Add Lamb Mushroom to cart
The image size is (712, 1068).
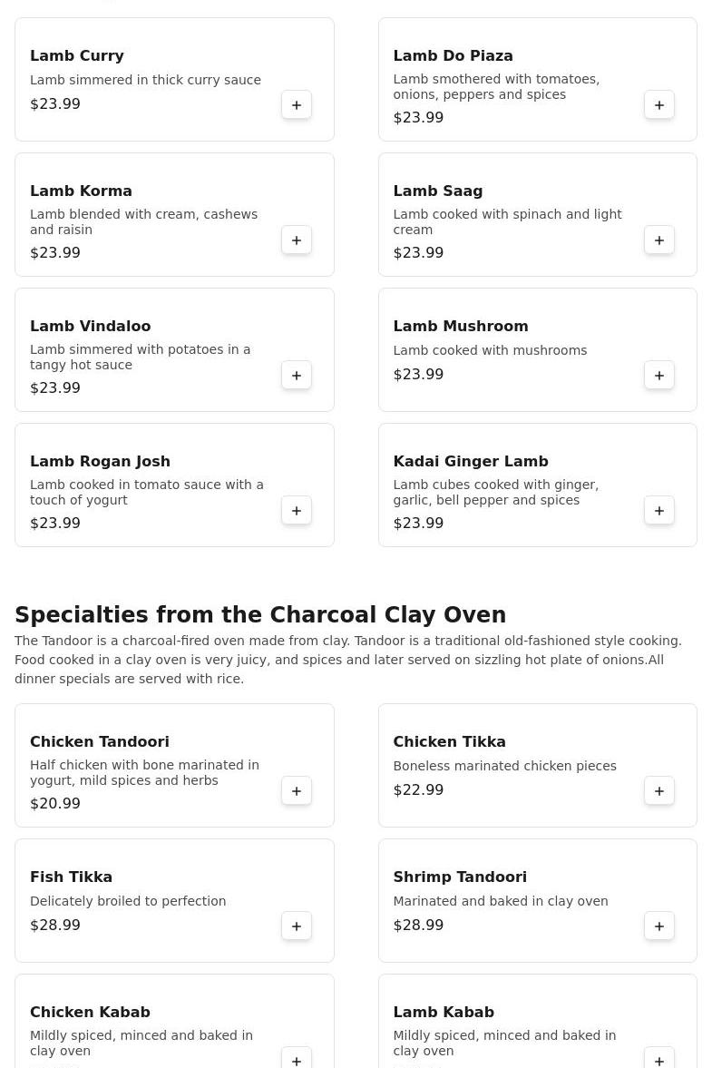point(659,376)
